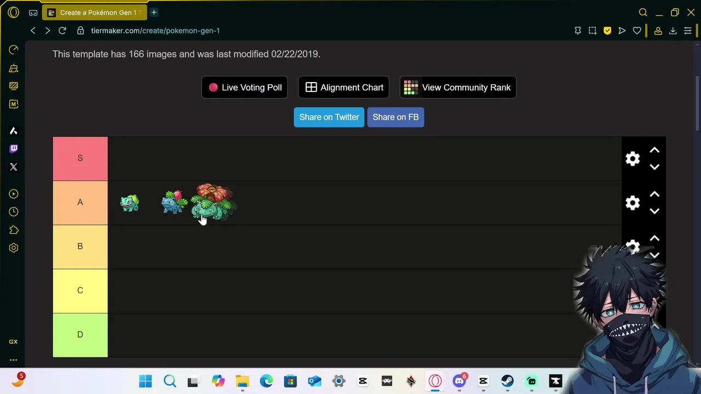Click the orange A tier label

[x=80, y=202]
